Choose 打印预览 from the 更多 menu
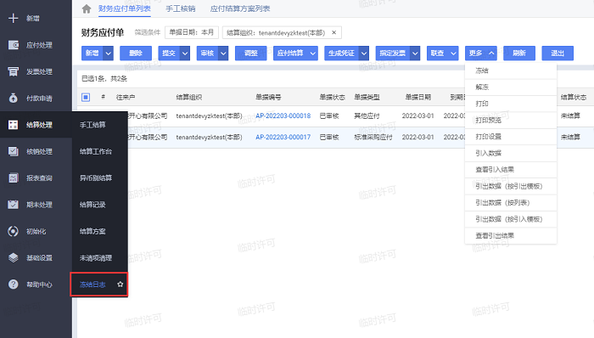This screenshot has width=594, height=338. click(511, 120)
